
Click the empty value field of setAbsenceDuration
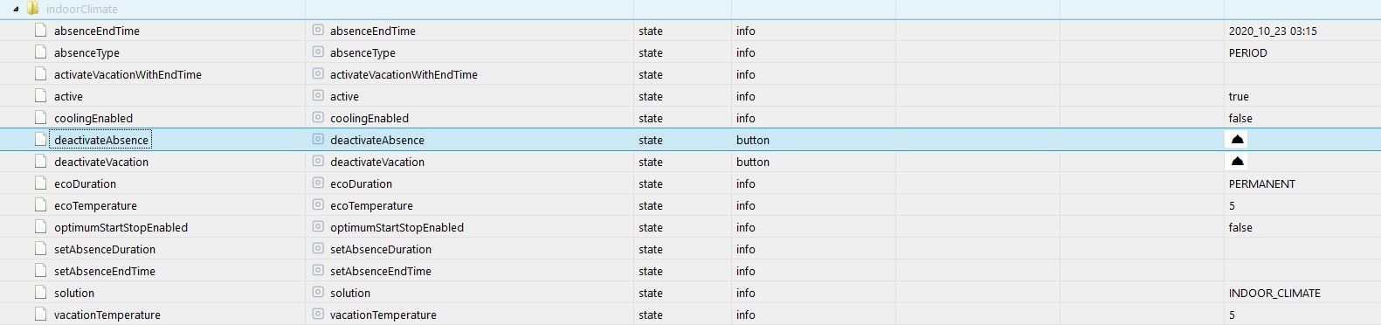tap(1302, 249)
